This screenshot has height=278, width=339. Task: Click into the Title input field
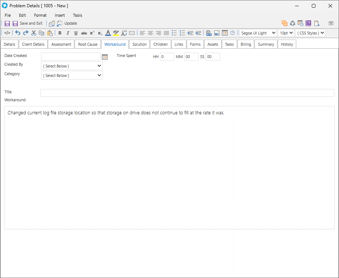click(x=187, y=93)
